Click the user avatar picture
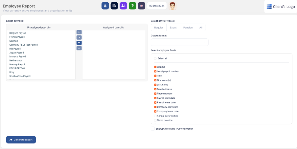Viewport: 297px width, 149px height. (172, 6)
